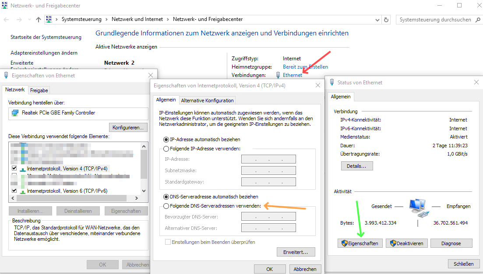The width and height of the screenshot is (483, 274).
Task: Switch to Allgemein tab in TCP/IPv4 dialog
Action: click(x=166, y=100)
